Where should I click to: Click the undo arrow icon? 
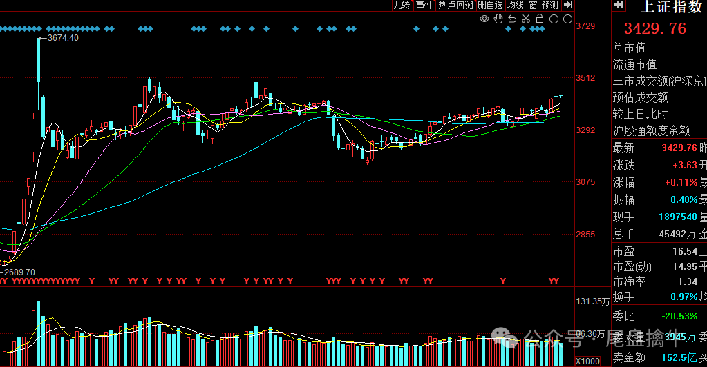coord(512,19)
